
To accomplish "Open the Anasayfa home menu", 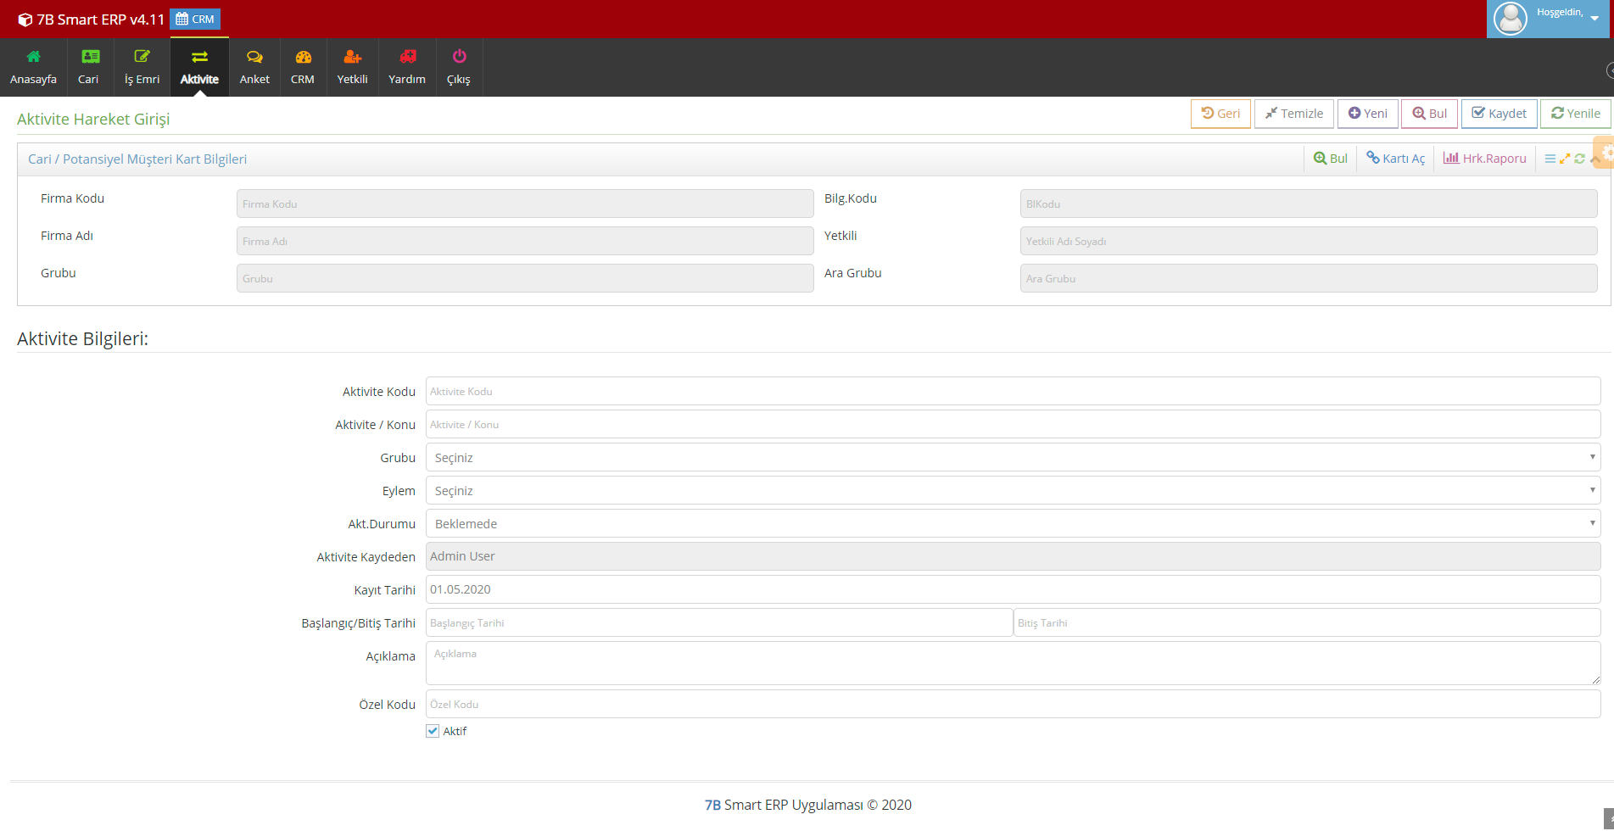I will 33,67.
